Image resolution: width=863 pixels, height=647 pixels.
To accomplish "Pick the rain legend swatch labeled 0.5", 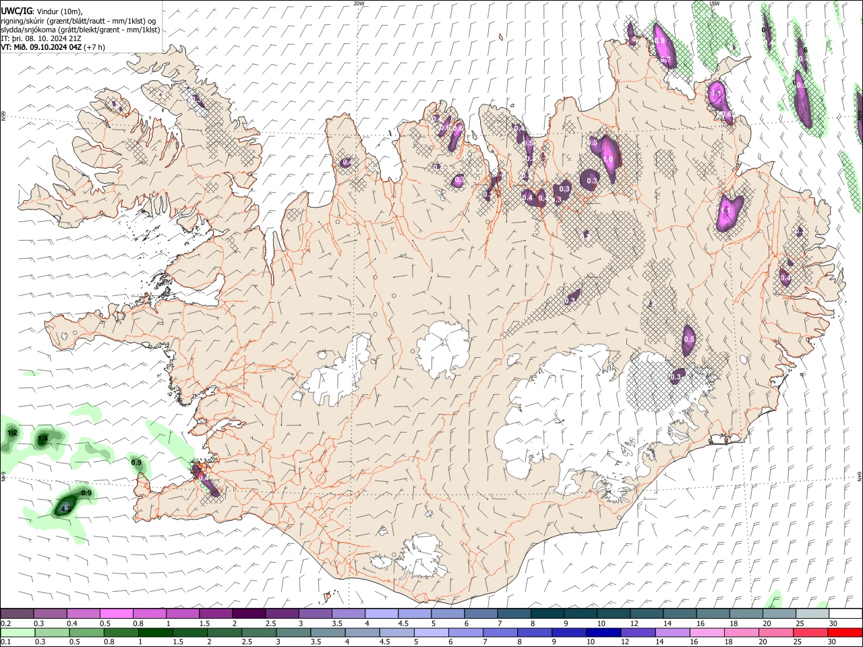I will [87, 633].
